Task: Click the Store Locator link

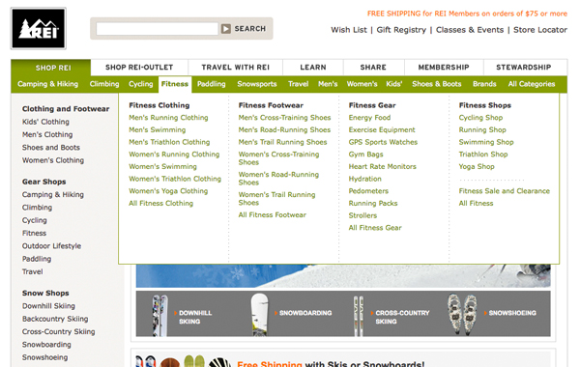Action: pyautogui.click(x=540, y=30)
